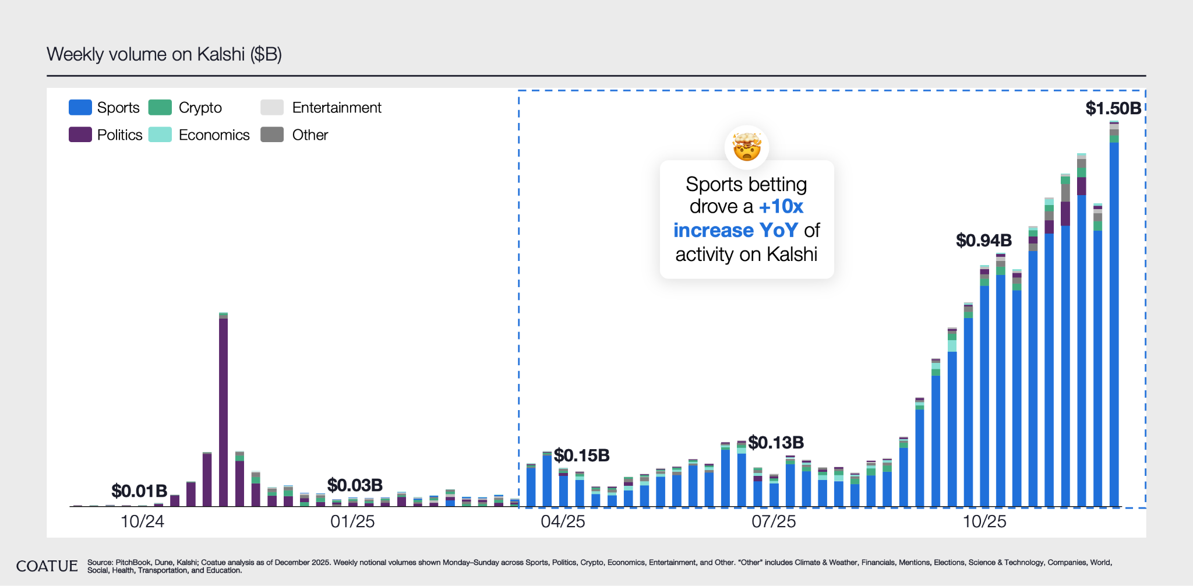Click the dark gray Other legend swatch
Image resolution: width=1193 pixels, height=586 pixels.
tap(272, 135)
